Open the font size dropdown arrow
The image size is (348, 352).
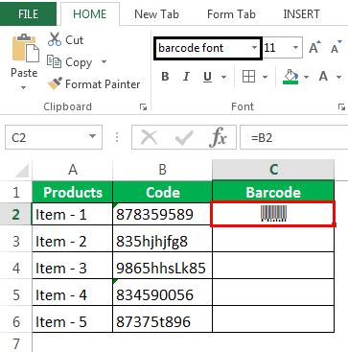295,48
